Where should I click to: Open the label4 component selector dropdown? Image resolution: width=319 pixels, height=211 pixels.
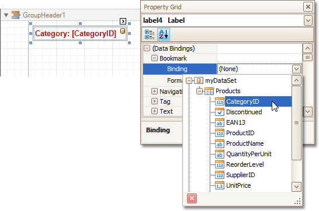pyautogui.click(x=308, y=20)
